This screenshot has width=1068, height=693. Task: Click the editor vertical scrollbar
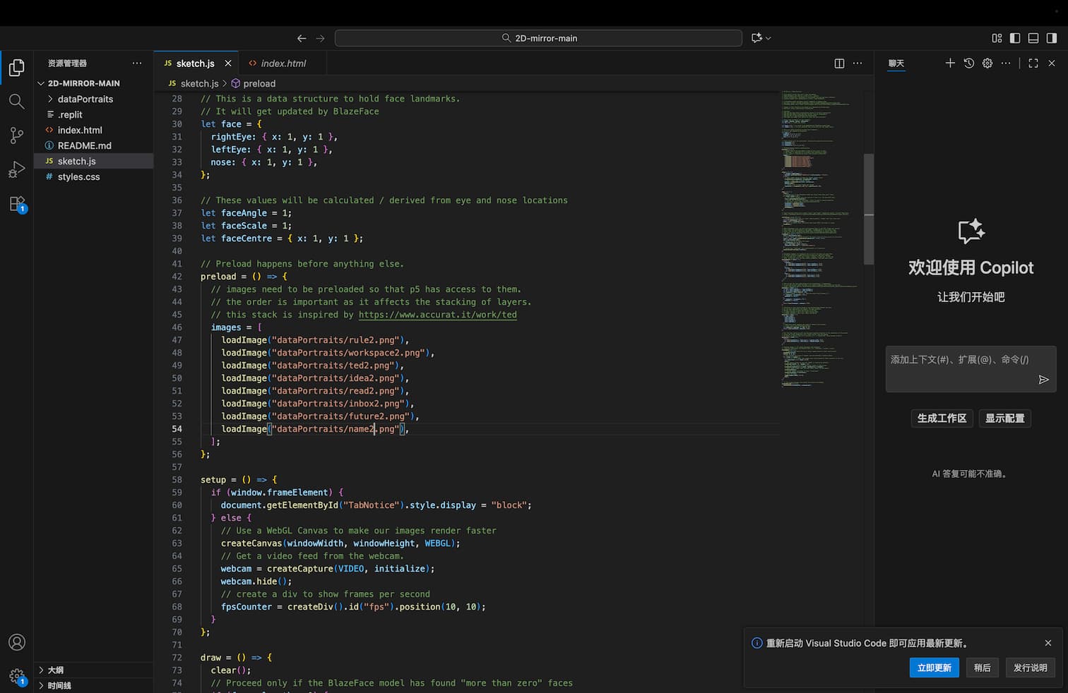pyautogui.click(x=869, y=209)
